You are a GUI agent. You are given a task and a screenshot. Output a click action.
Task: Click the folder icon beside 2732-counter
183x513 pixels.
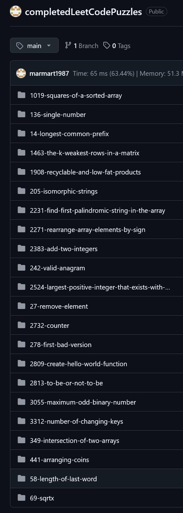pos(21,325)
